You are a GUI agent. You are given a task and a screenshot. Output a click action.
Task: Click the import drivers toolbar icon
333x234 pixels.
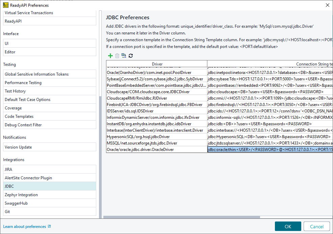coord(124,55)
